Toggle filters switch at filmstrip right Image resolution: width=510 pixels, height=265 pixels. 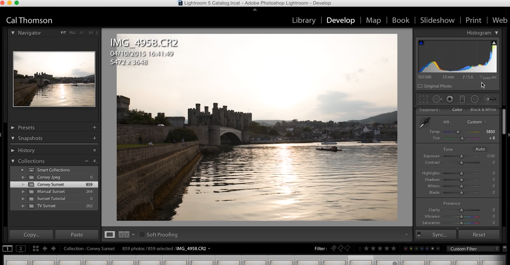(x=505, y=249)
